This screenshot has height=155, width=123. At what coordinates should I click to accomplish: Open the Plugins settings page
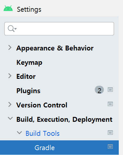point(28,91)
